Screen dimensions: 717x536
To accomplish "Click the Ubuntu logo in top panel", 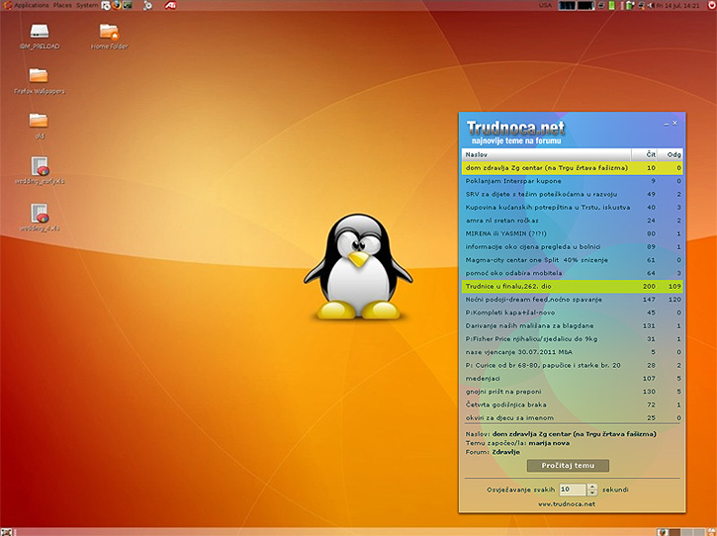I will [x=7, y=6].
